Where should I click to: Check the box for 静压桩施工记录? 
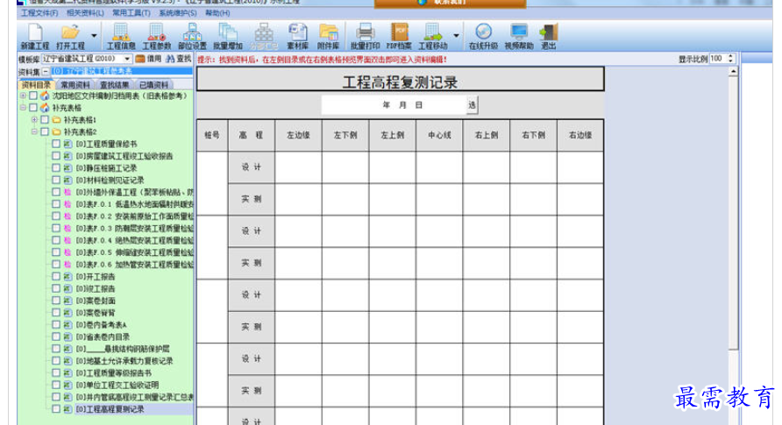pos(56,168)
